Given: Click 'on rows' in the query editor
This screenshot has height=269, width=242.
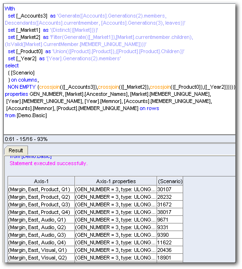Looking at the screenshot, I should click(x=149, y=109).
